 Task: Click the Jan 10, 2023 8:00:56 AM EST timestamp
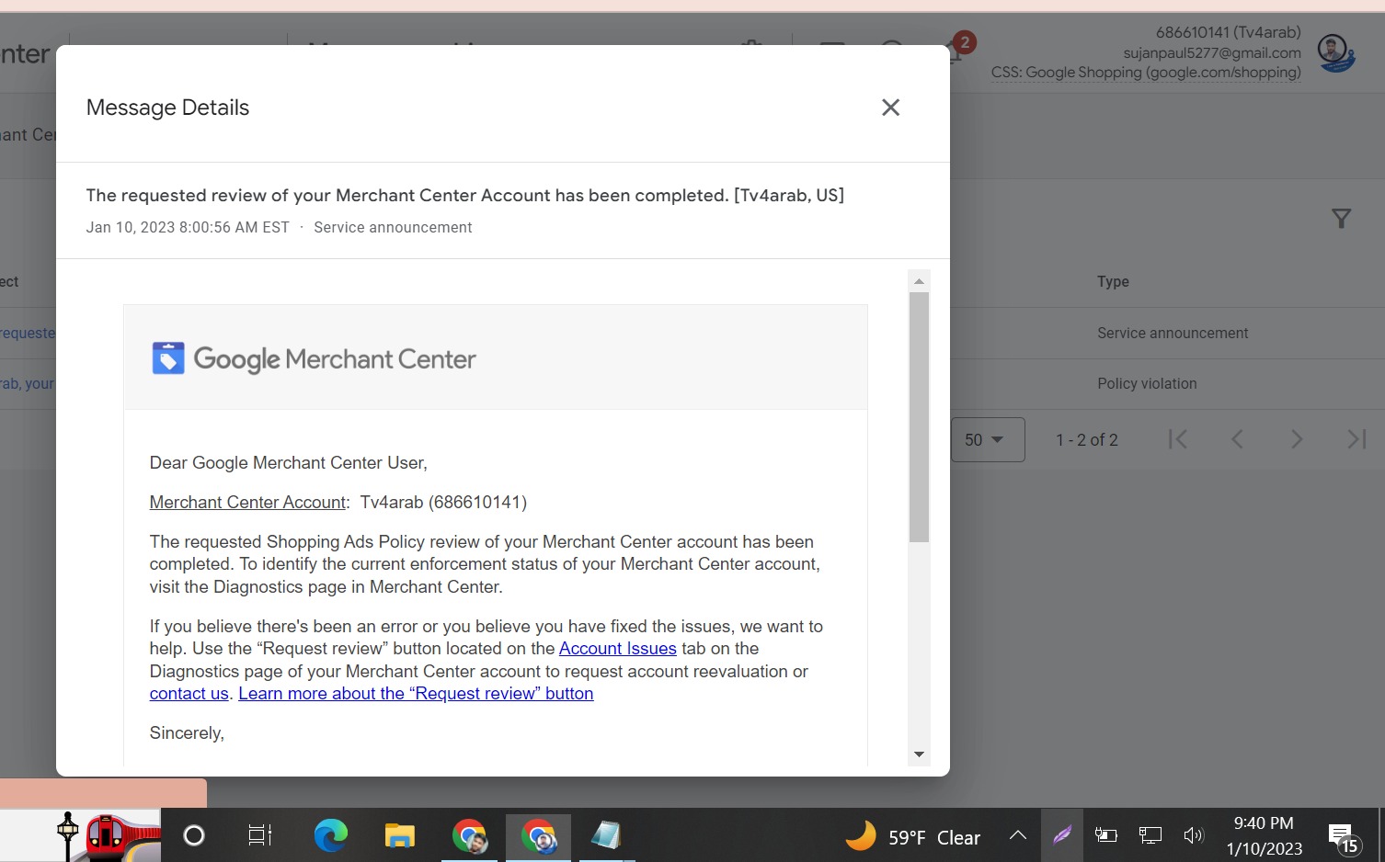pos(188,228)
